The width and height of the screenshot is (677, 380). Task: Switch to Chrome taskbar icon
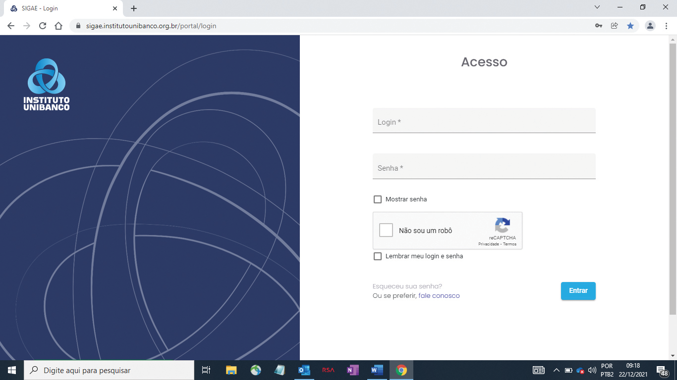pyautogui.click(x=401, y=370)
